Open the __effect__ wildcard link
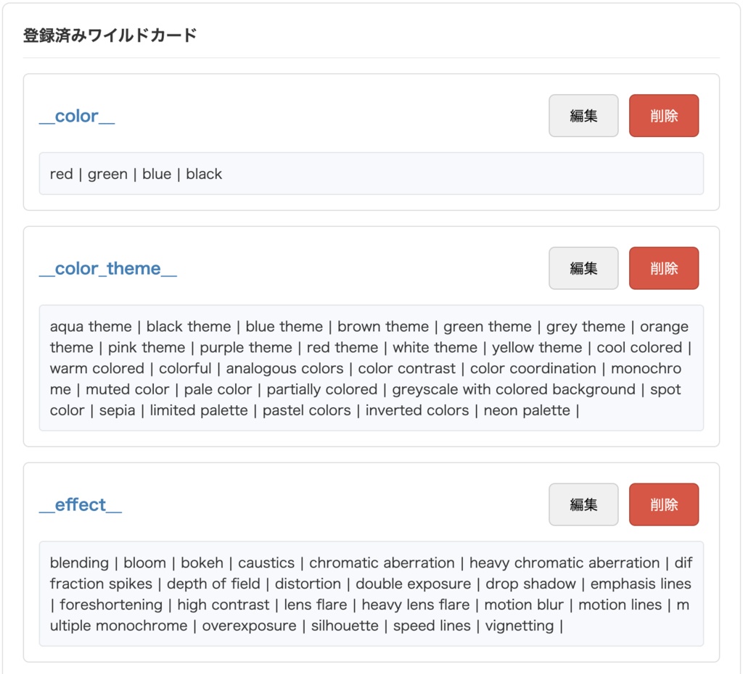This screenshot has width=743, height=674. (x=80, y=504)
